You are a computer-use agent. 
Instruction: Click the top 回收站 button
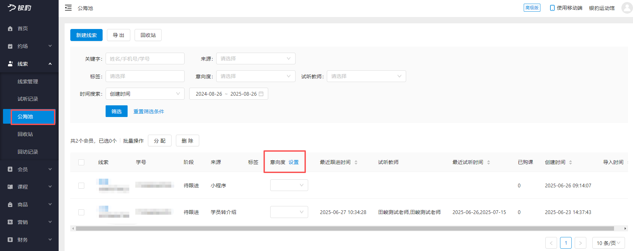click(x=148, y=35)
